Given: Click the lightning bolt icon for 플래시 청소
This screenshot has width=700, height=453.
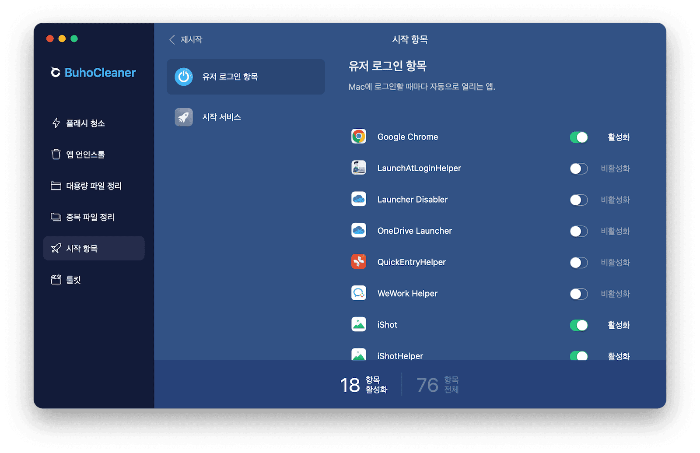Looking at the screenshot, I should tap(56, 123).
